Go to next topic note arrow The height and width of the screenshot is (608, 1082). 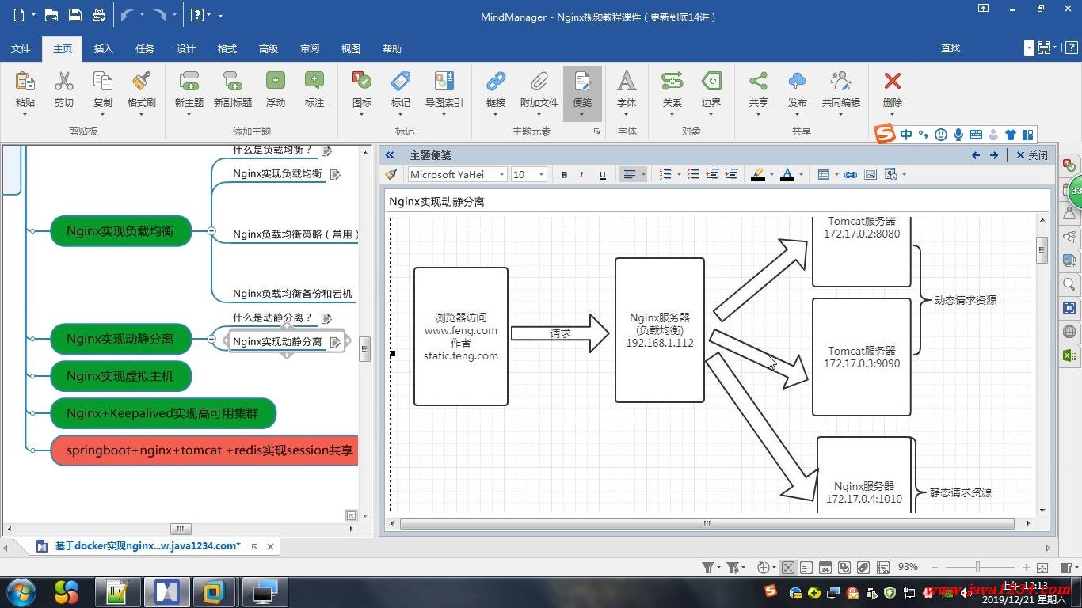tap(994, 155)
